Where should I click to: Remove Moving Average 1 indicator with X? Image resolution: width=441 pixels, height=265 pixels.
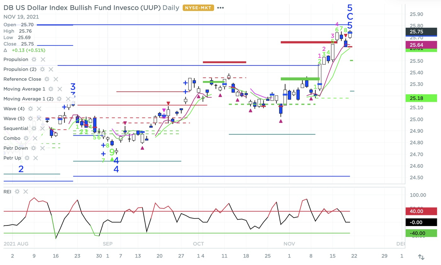pyautogui.click(x=60, y=89)
